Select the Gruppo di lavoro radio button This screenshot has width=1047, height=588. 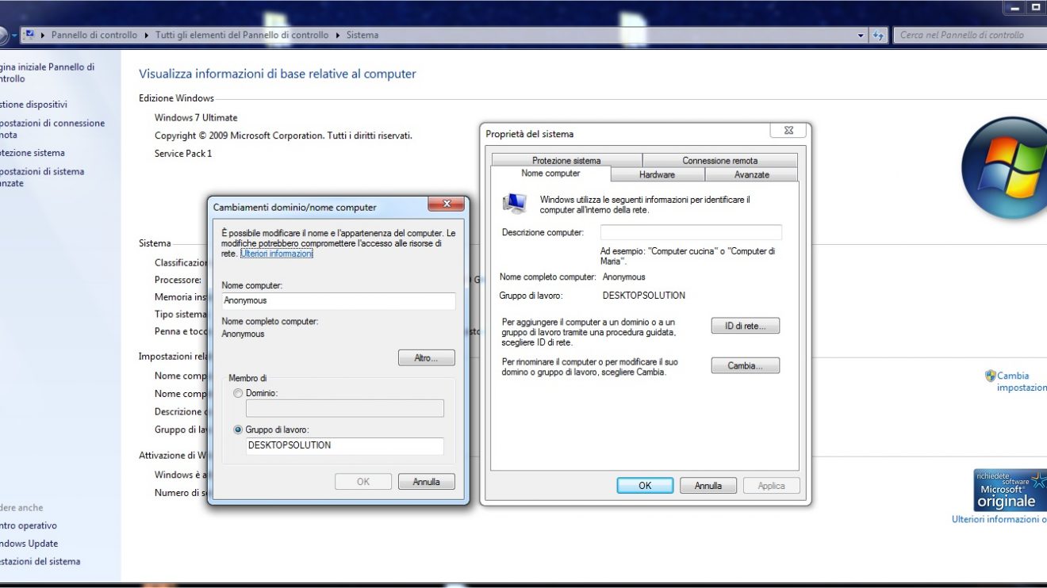(x=238, y=430)
